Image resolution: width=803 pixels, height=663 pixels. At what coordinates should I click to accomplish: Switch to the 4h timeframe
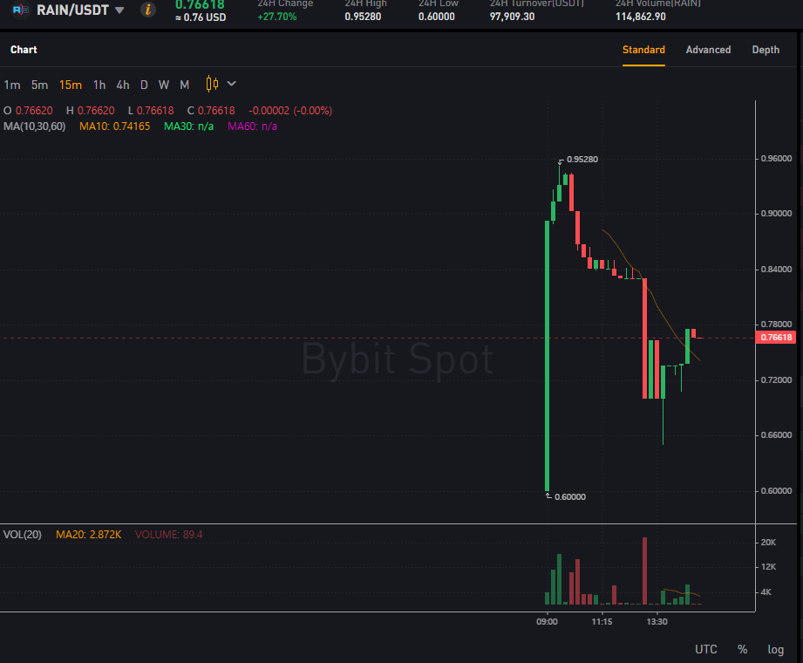pyautogui.click(x=123, y=85)
